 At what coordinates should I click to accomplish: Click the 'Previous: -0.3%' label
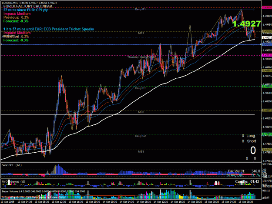tap(16, 17)
